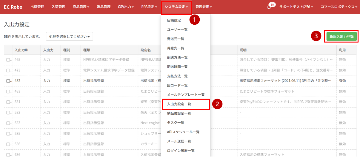360x158 pixels.
Task: Click the 新規入出力登録 button
Action: [x=341, y=37]
